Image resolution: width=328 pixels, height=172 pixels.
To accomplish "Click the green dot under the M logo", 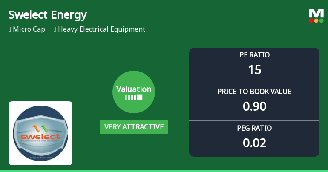I will (x=321, y=20).
